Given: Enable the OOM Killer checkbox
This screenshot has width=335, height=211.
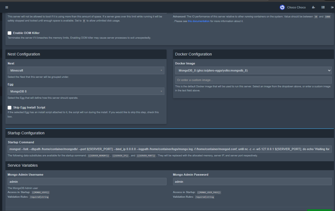Looking at the screenshot, I should tap(10, 33).
